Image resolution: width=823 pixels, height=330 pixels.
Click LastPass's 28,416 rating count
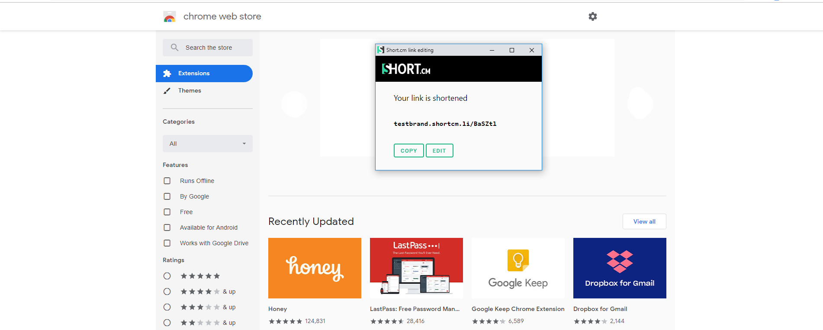coord(415,321)
